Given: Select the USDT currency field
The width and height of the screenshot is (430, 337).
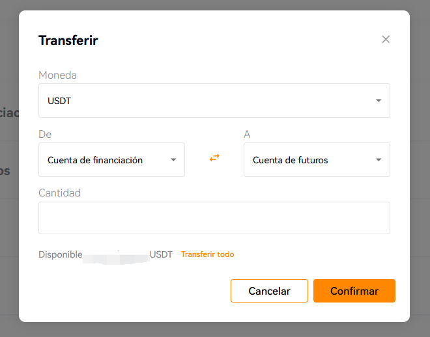Looking at the screenshot, I should [214, 100].
